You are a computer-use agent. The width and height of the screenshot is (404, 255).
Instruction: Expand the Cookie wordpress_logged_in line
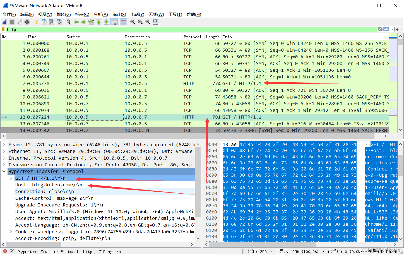[x=11, y=232]
